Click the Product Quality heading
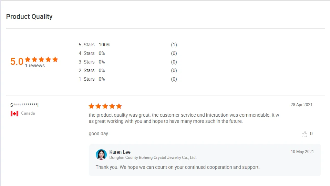Image resolution: width=330 pixels, height=186 pixels. [x=29, y=16]
